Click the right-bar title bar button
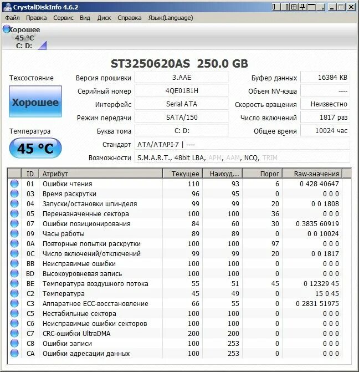Image resolution: width=359 pixels, height=372 pixels. pyautogui.click(x=285, y=7)
